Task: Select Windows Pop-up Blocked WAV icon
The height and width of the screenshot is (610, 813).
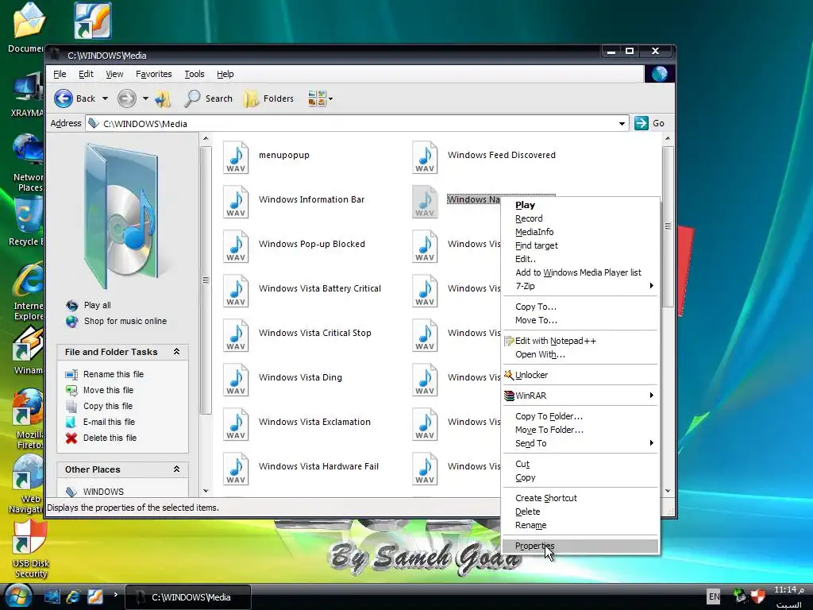Action: click(236, 246)
